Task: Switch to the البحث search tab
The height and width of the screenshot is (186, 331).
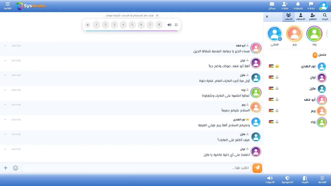Action: click(x=325, y=17)
